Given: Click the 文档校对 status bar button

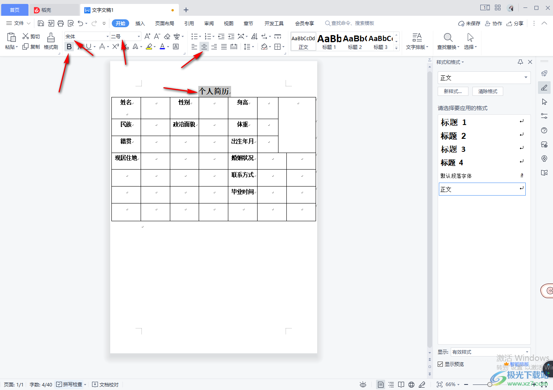Looking at the screenshot, I should 105,384.
